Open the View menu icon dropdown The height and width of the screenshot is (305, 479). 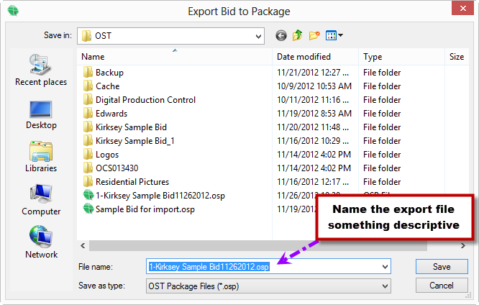tap(334, 35)
